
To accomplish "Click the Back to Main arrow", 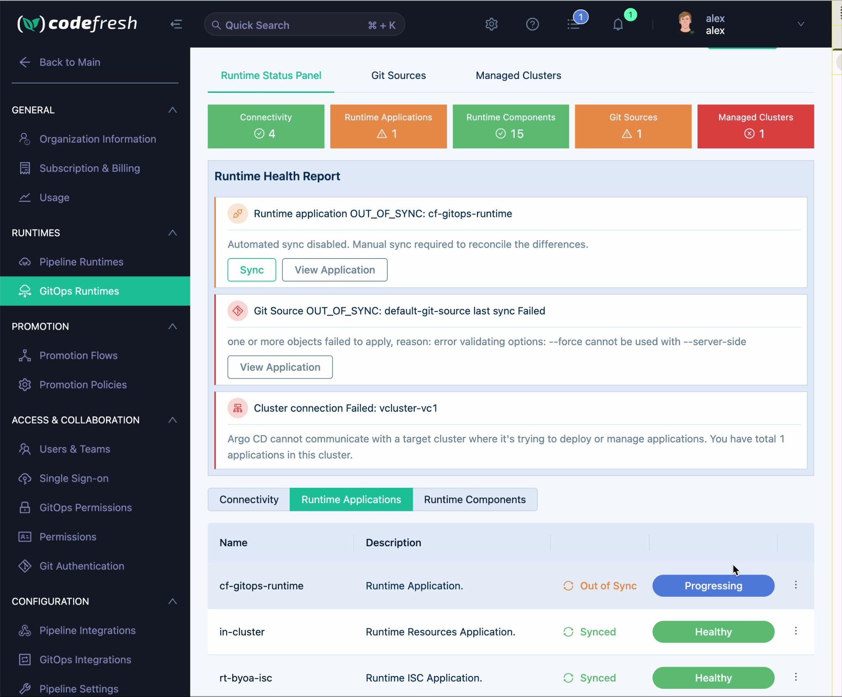I will [25, 62].
